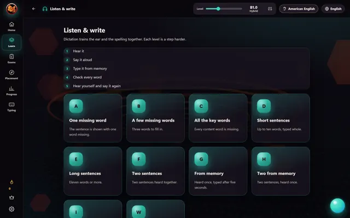Open Placement compass icon in sidebar
This screenshot has height=218, width=350.
click(11, 75)
